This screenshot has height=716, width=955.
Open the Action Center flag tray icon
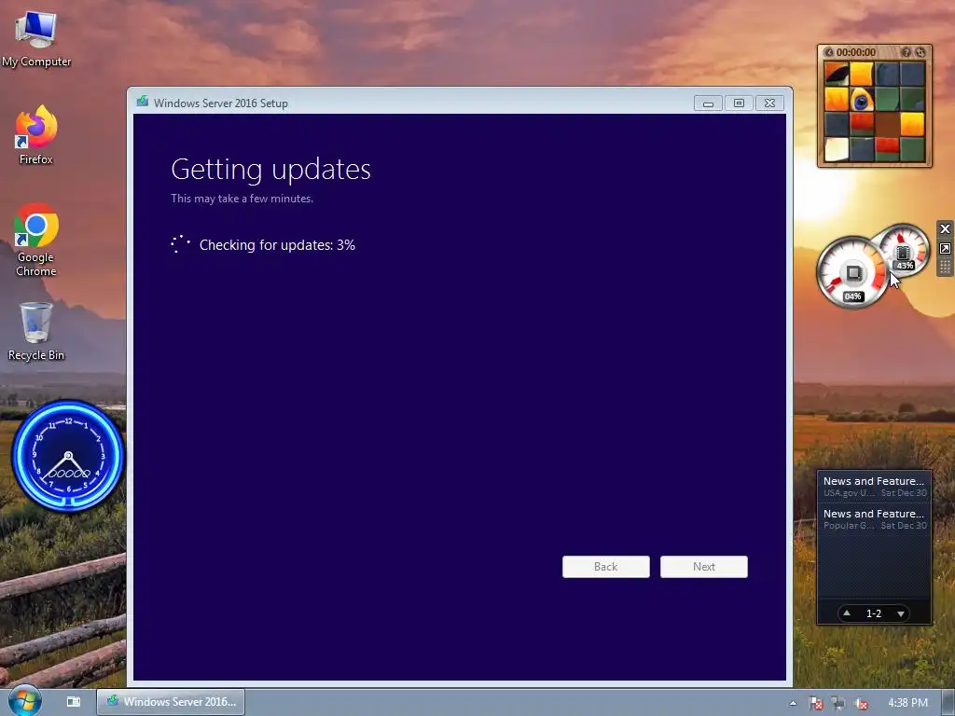(x=815, y=703)
